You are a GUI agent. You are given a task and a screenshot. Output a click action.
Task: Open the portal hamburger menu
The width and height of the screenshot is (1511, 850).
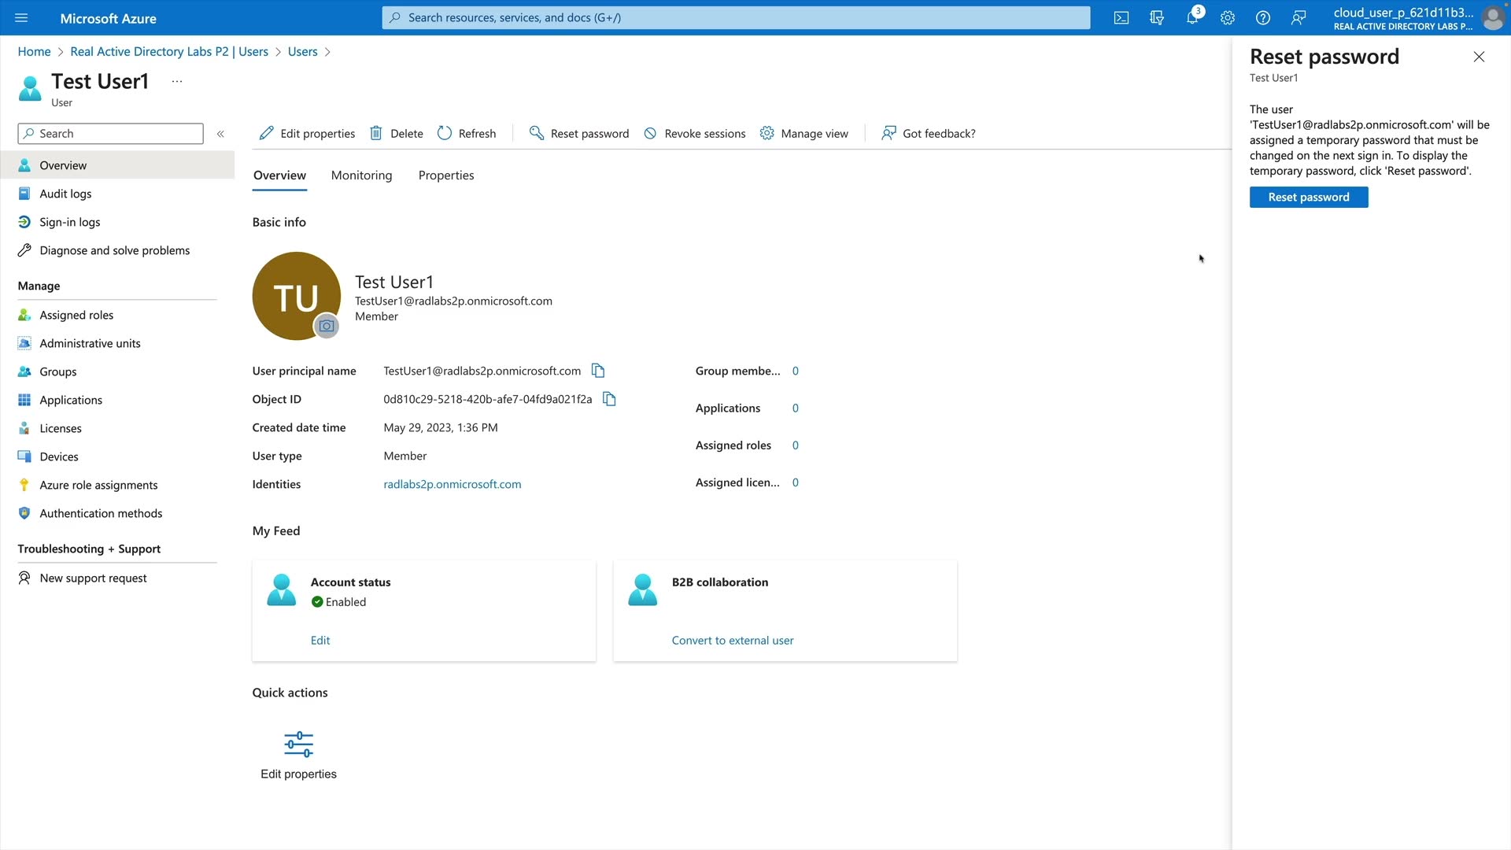[x=21, y=18]
